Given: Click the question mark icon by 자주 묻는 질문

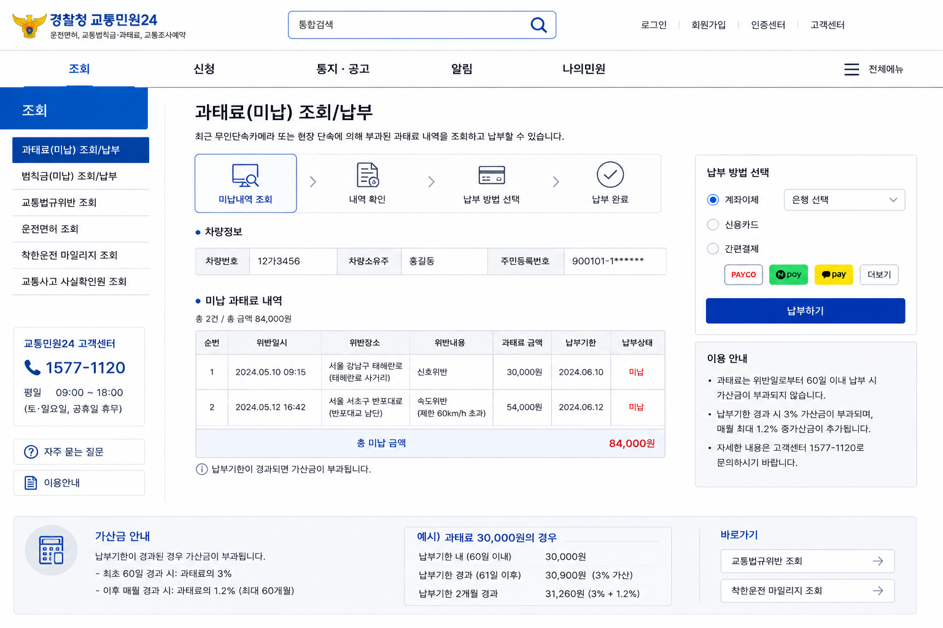Looking at the screenshot, I should [x=31, y=452].
